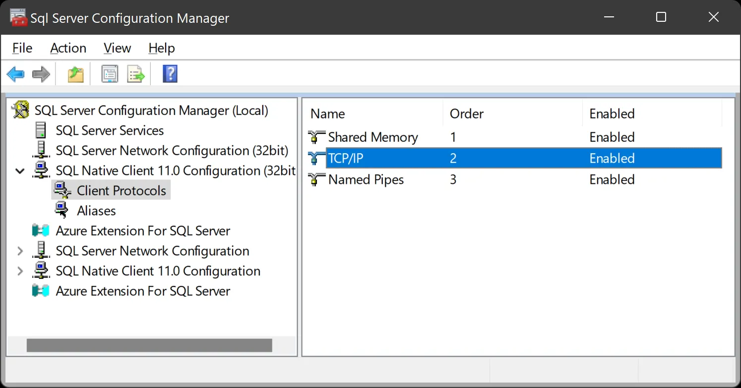
Task: Click the Named Pipes protocol icon
Action: tap(314, 179)
